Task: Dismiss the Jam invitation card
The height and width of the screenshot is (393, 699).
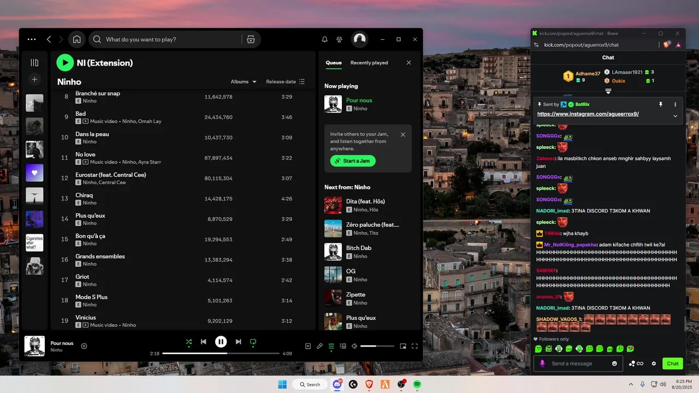Action: 403,135
